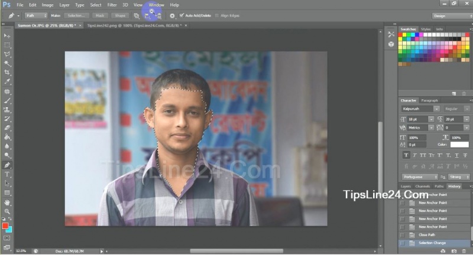Select the Crop tool

7,72
